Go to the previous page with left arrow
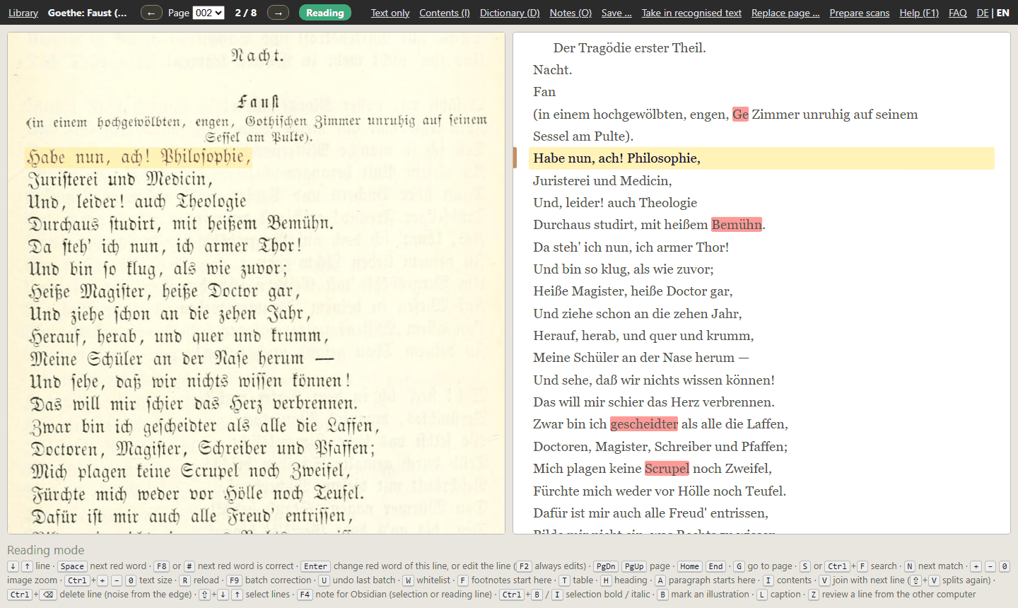The height and width of the screenshot is (608, 1018). click(x=151, y=13)
